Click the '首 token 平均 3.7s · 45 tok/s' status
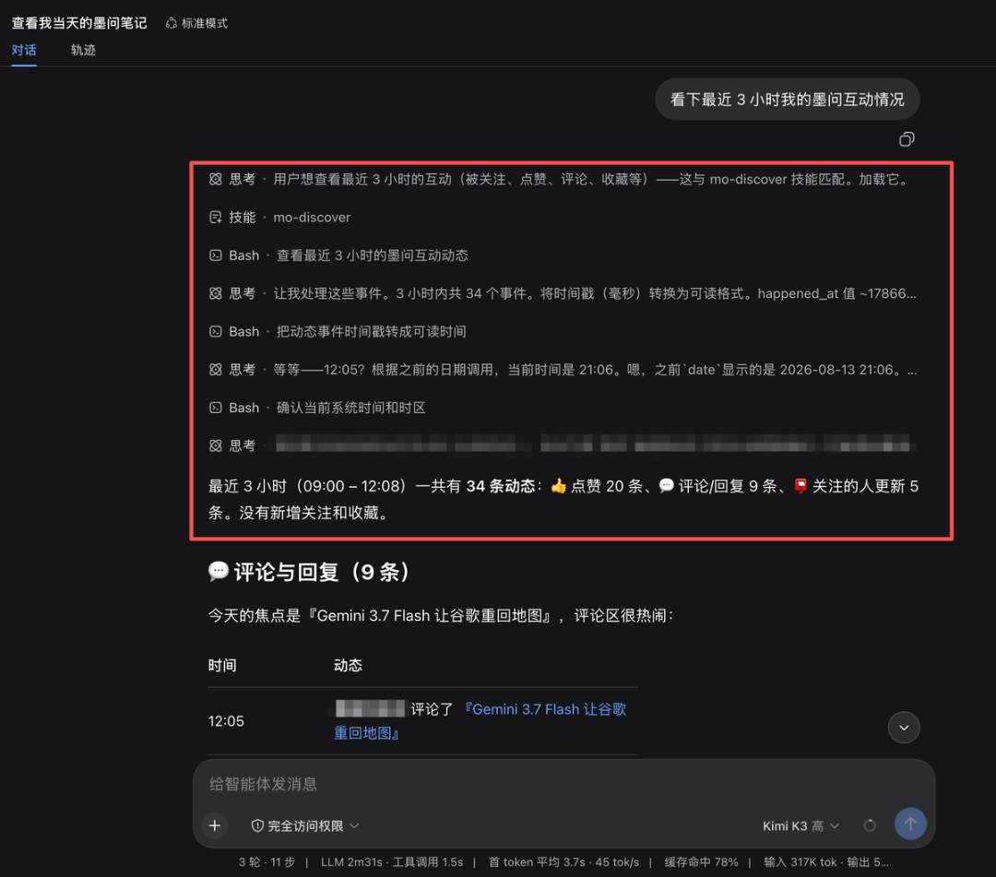The height and width of the screenshot is (877, 996). [x=563, y=861]
